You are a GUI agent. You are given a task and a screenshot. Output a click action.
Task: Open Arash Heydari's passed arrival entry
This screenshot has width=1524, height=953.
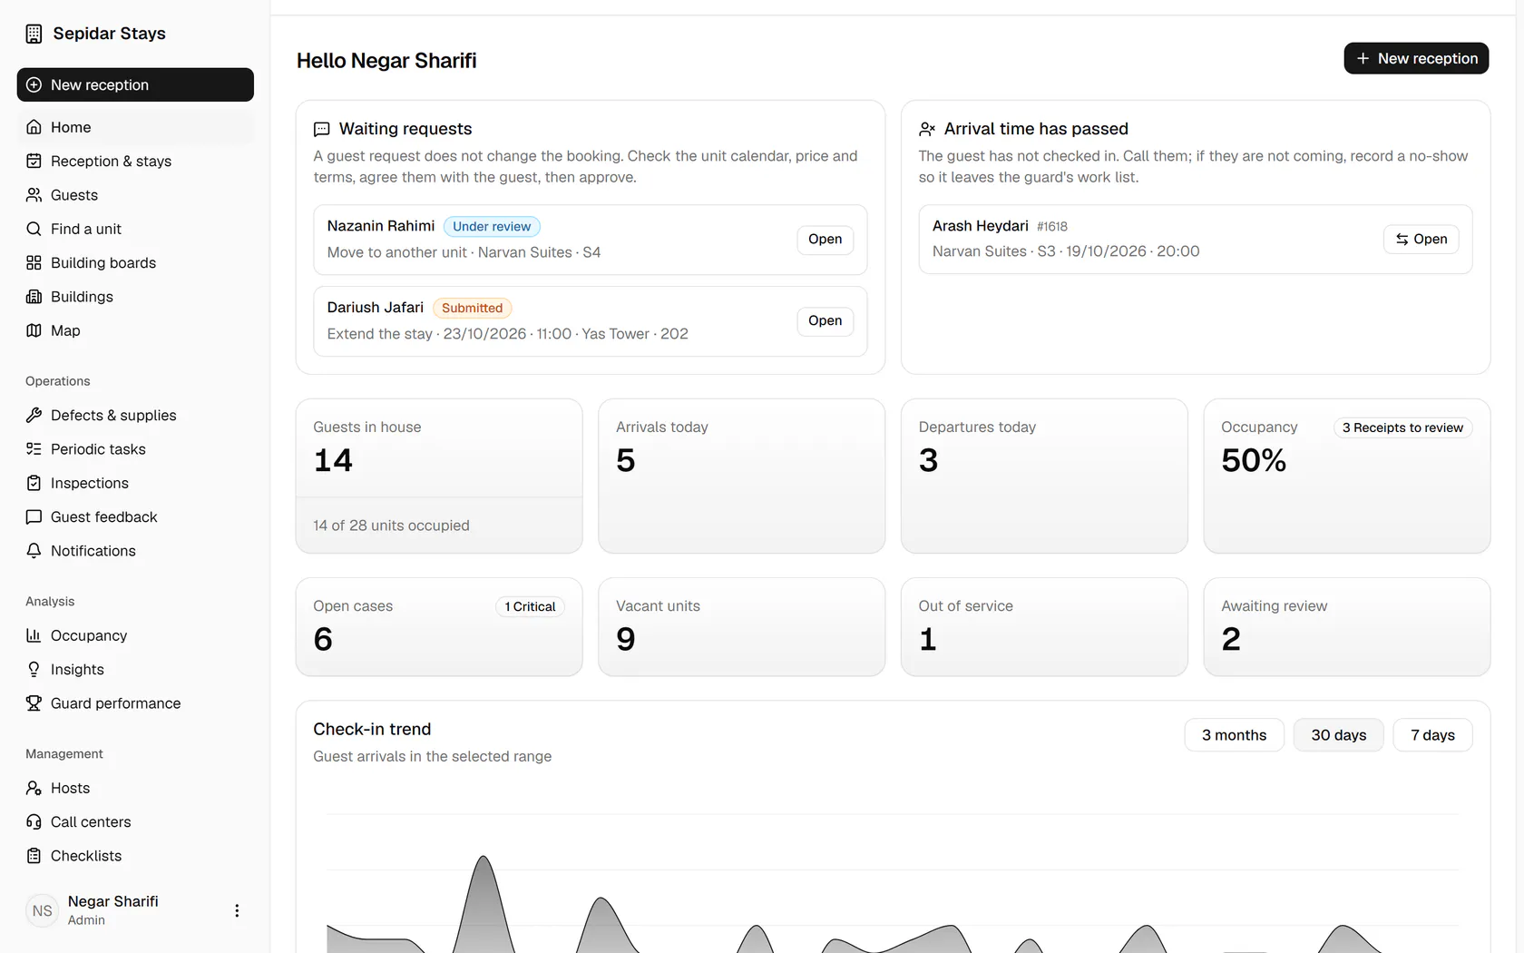pyautogui.click(x=1421, y=239)
